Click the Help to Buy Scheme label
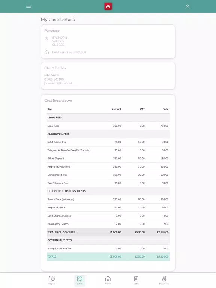Viewport: 216px width, 288px height. coord(59,167)
